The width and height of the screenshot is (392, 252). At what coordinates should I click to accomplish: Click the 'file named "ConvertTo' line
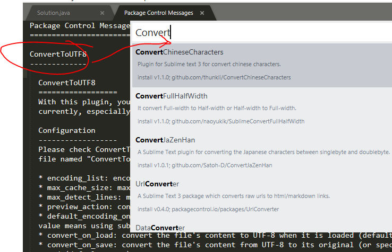pos(84,159)
